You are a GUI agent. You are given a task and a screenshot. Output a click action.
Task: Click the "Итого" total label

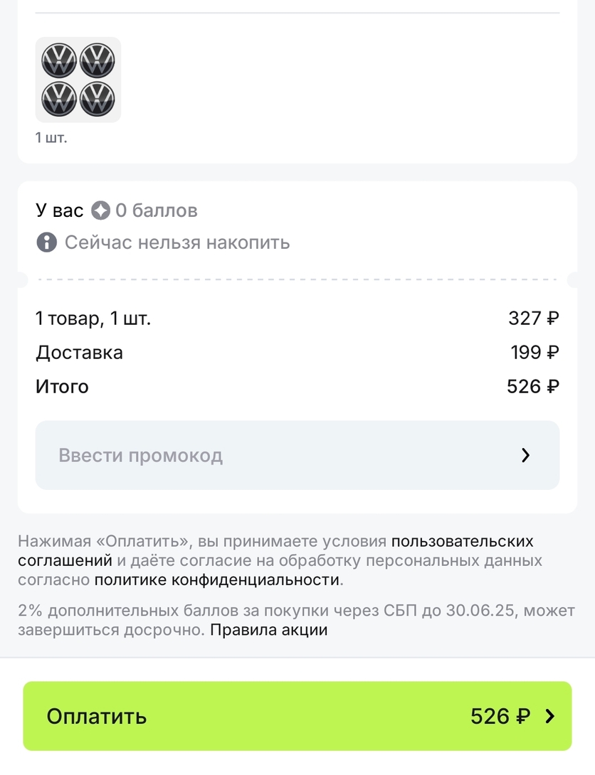coord(62,387)
